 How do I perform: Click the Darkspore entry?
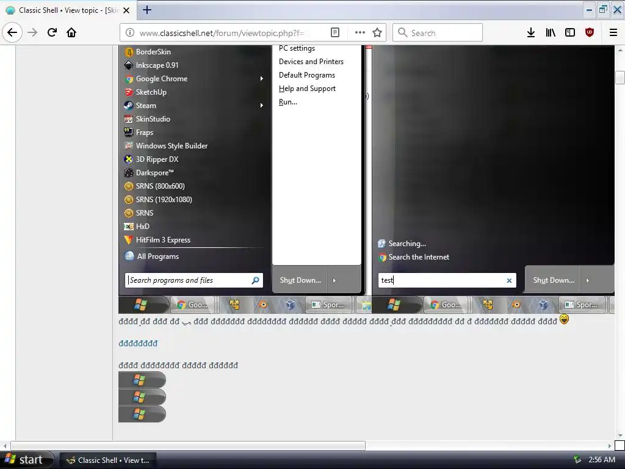pyautogui.click(x=149, y=173)
